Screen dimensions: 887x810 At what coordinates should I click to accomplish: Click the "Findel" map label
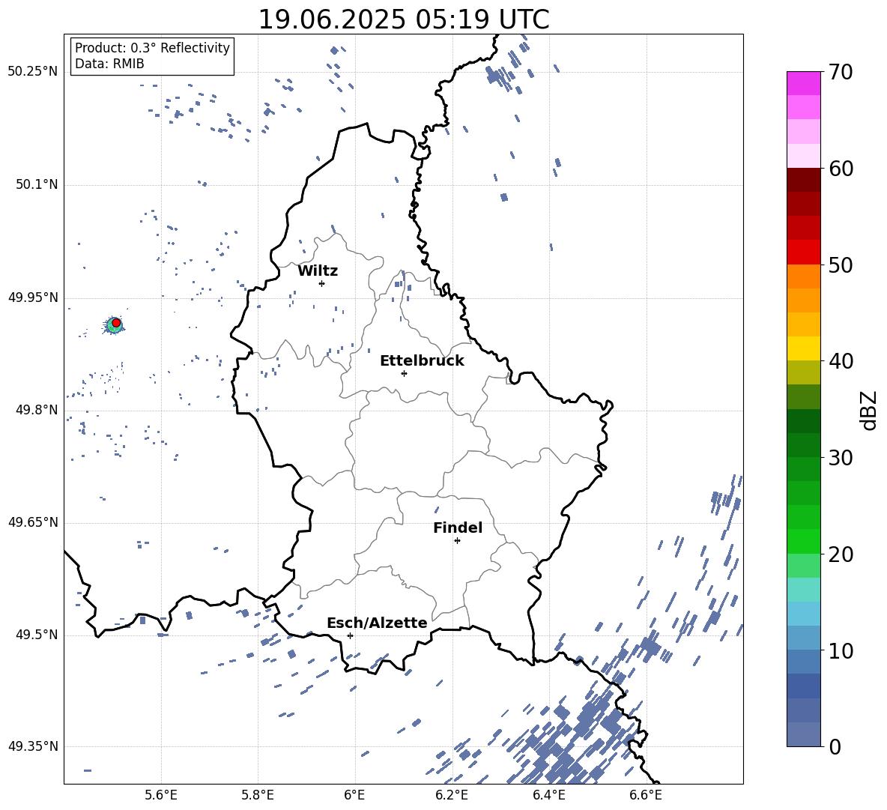pyautogui.click(x=458, y=528)
